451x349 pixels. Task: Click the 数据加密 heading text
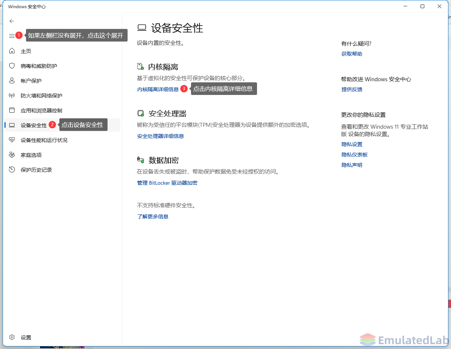(x=164, y=160)
